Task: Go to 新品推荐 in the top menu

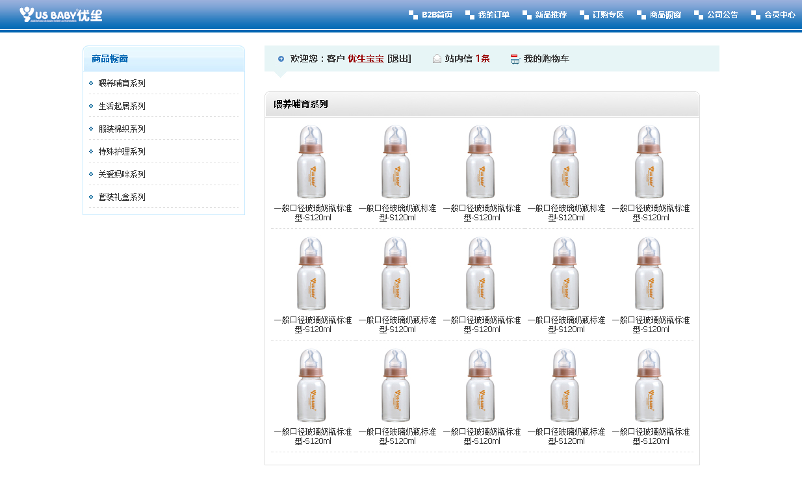Action: [550, 15]
